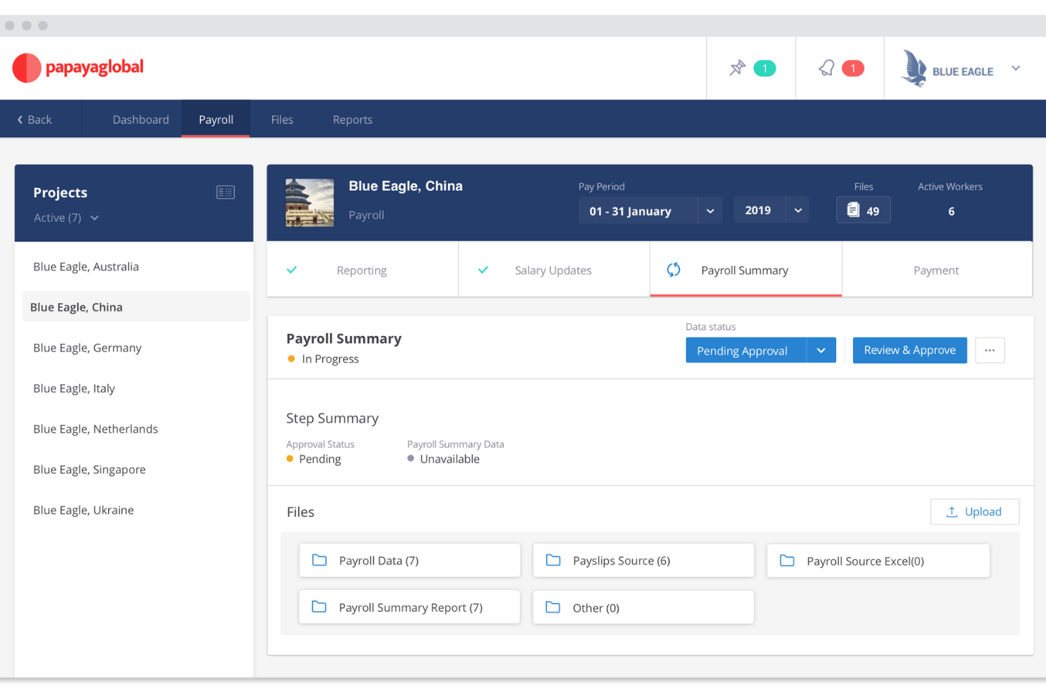Go to the Reporting step
The width and height of the screenshot is (1046, 698).
363,269
